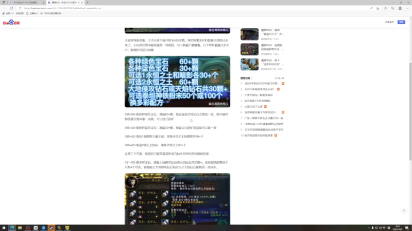
Task: Open the Collections icon in toolbar
Action: pyautogui.click(x=392, y=8)
